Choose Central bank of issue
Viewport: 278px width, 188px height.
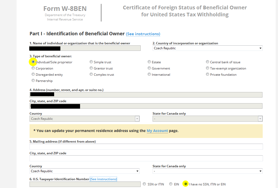point(208,62)
